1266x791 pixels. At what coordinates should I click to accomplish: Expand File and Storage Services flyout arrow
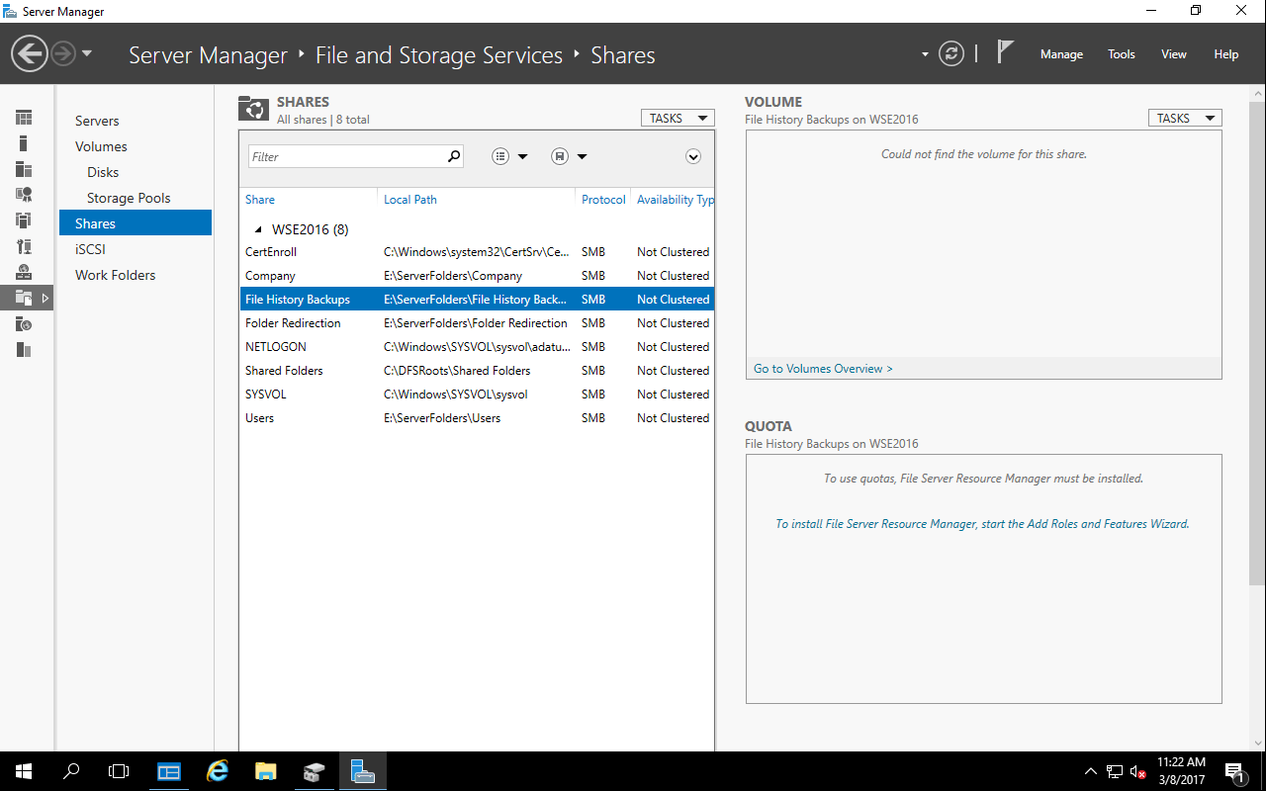45,298
